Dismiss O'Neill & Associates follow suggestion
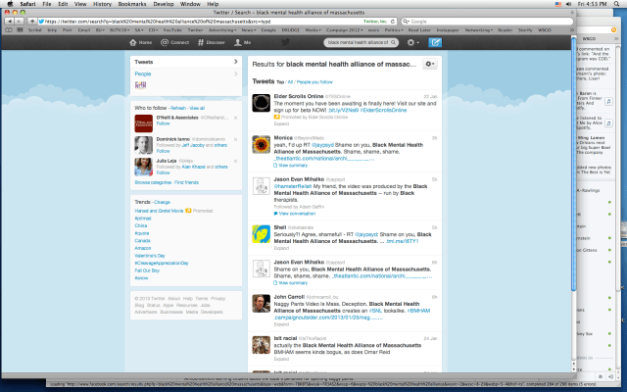Image resolution: width=627 pixels, height=392 pixels. tap(236, 118)
